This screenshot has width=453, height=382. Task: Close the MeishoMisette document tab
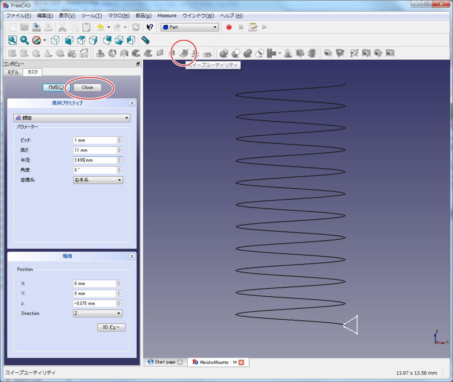point(241,363)
